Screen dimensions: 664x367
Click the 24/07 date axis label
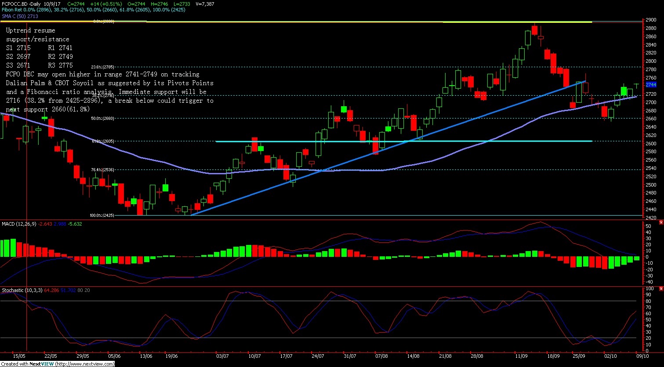318,356
